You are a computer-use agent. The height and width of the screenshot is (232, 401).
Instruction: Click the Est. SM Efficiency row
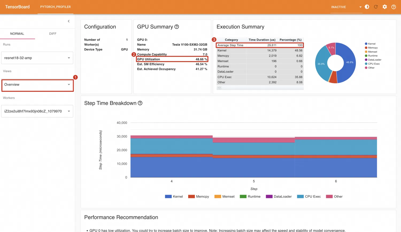tap(172, 64)
